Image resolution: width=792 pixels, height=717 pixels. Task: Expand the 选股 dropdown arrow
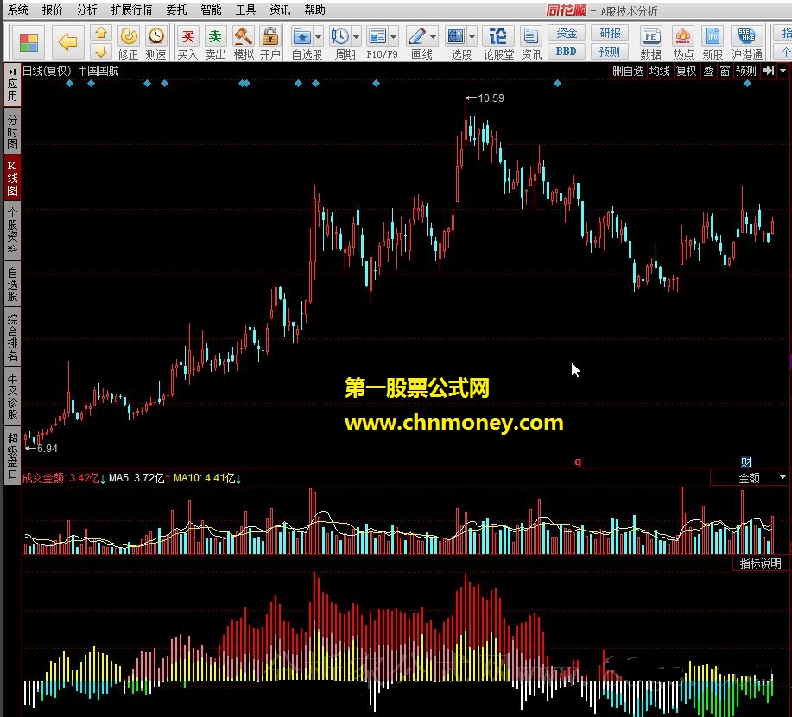tap(472, 37)
